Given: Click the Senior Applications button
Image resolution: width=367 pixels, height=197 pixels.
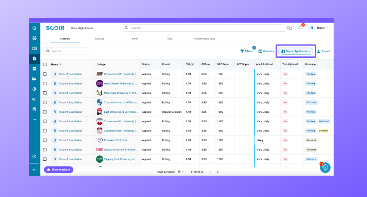Looking at the screenshot, I should pos(296,51).
